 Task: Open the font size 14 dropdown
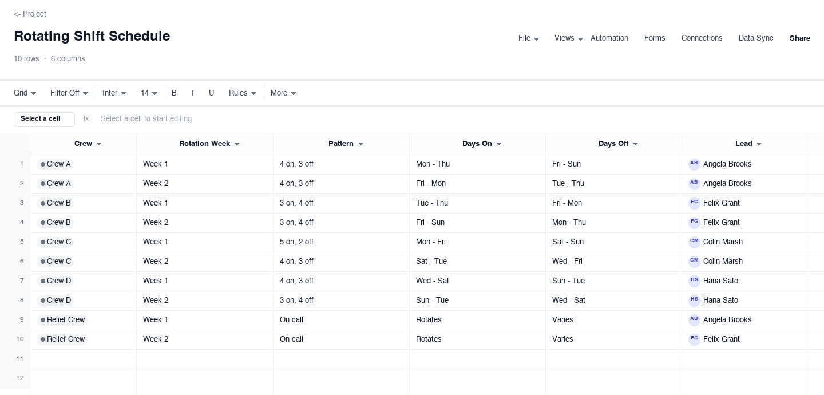coord(149,93)
